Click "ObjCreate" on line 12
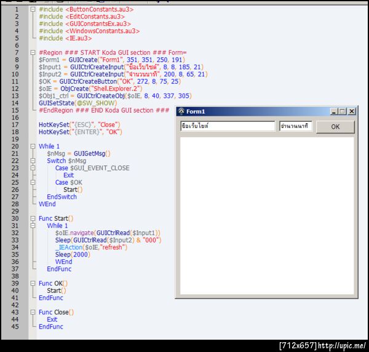Screen dimensions: 369x352 pos(74,89)
